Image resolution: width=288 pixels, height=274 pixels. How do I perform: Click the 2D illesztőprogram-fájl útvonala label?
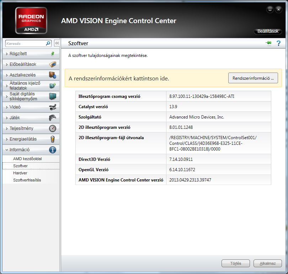click(111, 138)
